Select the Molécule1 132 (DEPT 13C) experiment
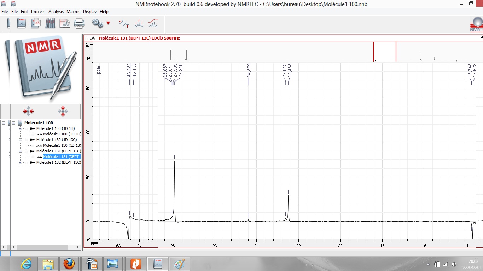The width and height of the screenshot is (483, 271). (58, 162)
